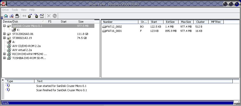Click the floppy with incoming arrow icon
The width and height of the screenshot is (241, 106).
click(36, 16)
